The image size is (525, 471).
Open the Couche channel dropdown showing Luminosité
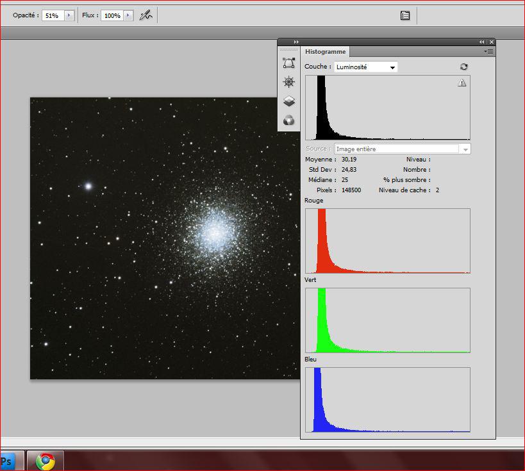tap(366, 67)
